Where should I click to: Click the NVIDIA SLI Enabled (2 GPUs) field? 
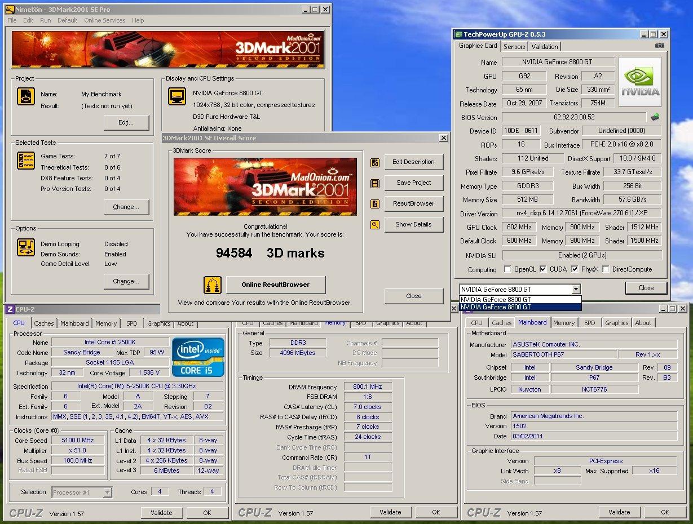coord(582,255)
